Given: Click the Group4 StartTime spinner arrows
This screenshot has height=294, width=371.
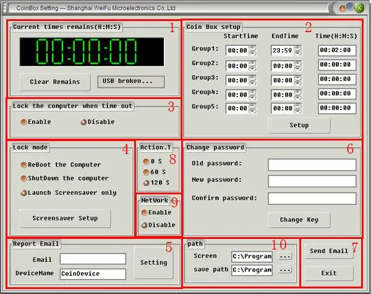Looking at the screenshot, I should click(253, 95).
